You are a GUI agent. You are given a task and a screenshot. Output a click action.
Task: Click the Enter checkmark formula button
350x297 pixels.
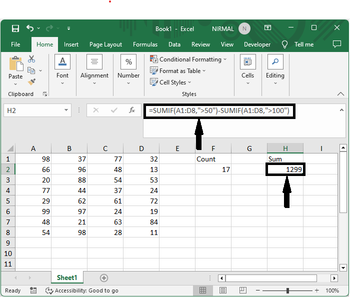click(114, 110)
